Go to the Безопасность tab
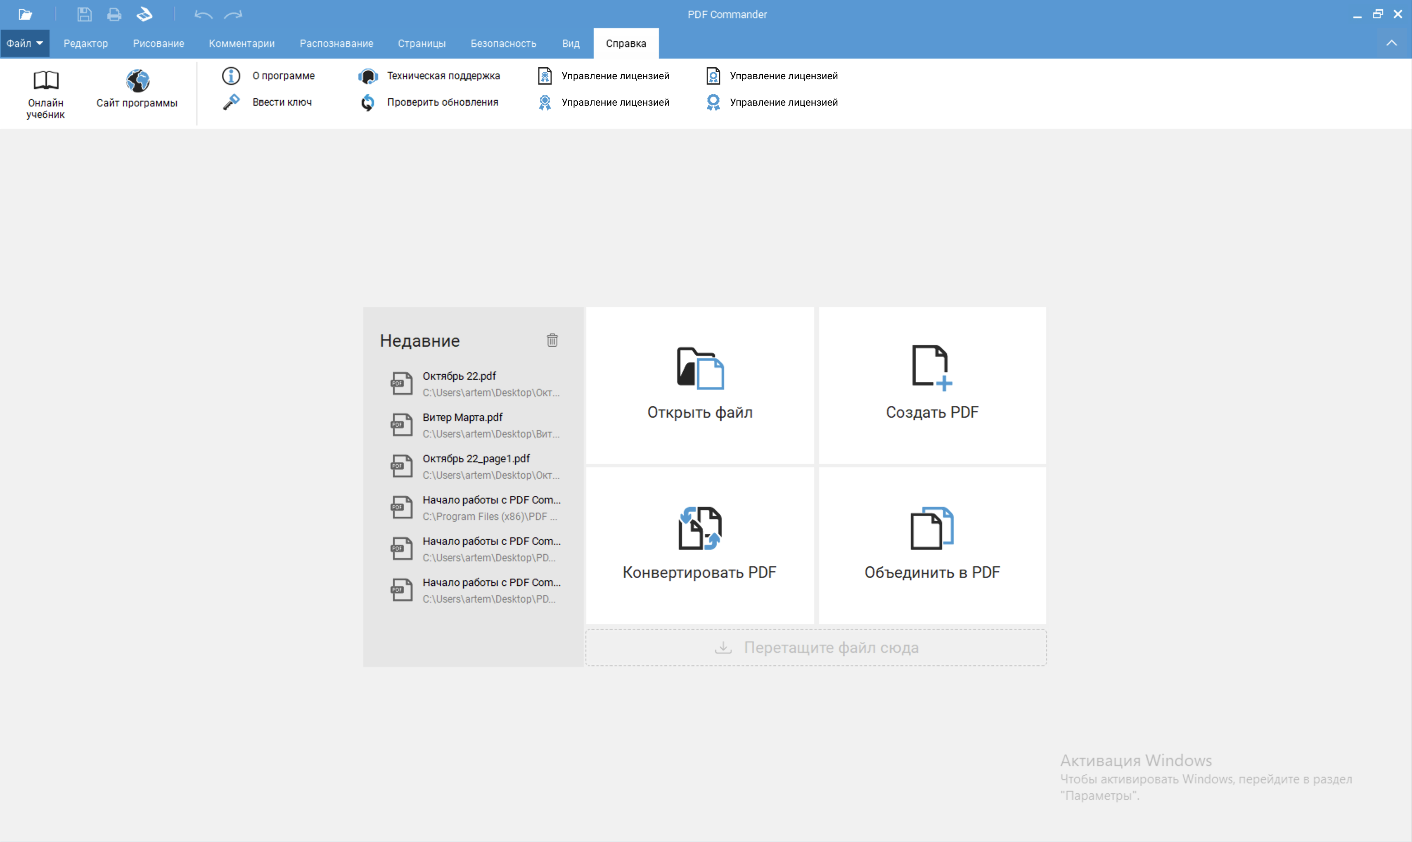1412x842 pixels. pyautogui.click(x=503, y=43)
